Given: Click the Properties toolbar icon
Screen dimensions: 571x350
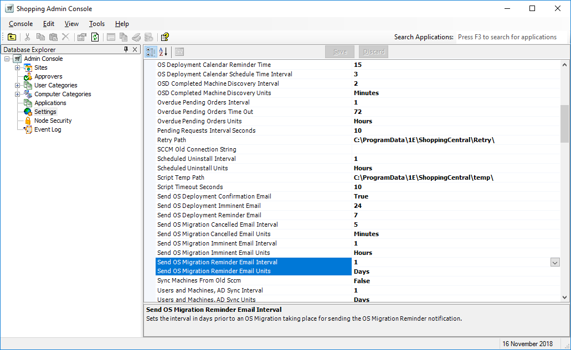Looking at the screenshot, I should coord(82,37).
